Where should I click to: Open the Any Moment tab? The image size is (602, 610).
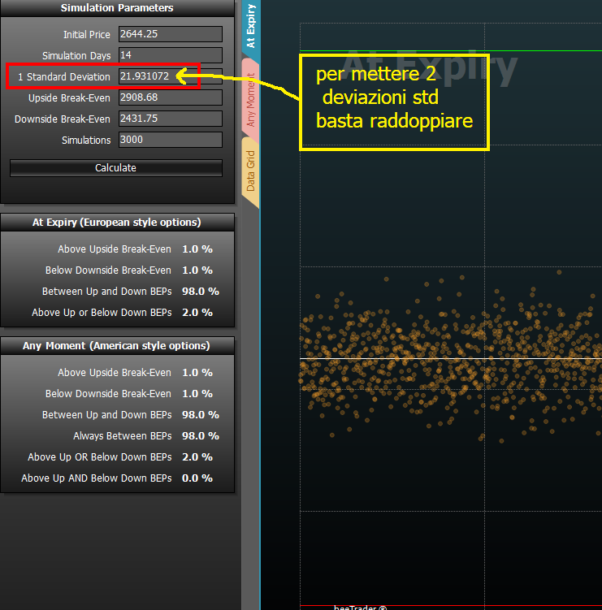[251, 100]
